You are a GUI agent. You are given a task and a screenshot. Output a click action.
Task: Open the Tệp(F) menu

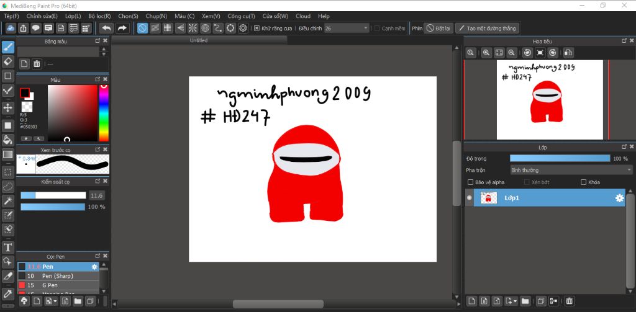coord(11,16)
